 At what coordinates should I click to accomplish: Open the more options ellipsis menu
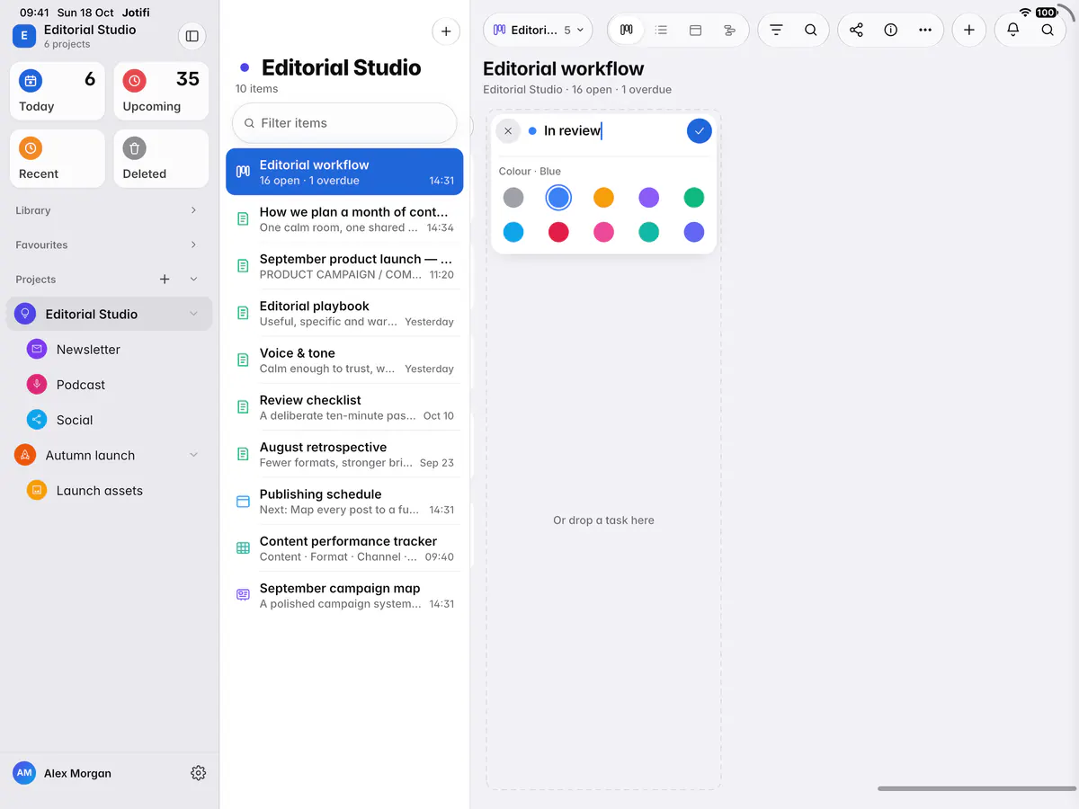[924, 30]
